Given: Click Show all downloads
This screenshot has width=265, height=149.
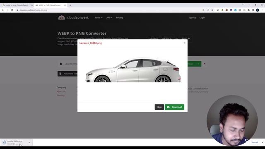Looking at the screenshot, I should pos(255,142).
